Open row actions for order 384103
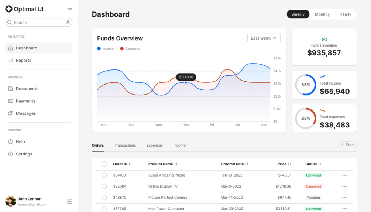371x212 pixels. click(344, 175)
